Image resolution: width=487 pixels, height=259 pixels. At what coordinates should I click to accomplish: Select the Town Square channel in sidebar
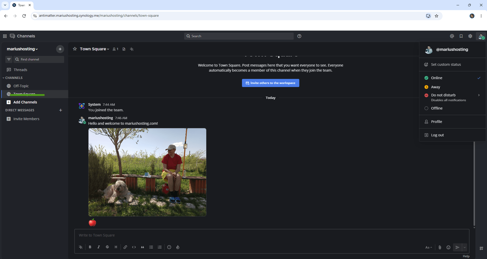click(x=35, y=94)
